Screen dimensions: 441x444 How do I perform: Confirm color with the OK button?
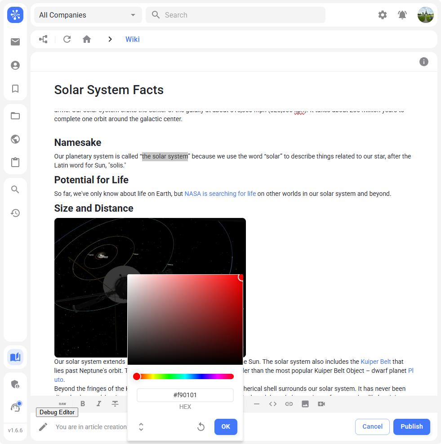pyautogui.click(x=226, y=427)
